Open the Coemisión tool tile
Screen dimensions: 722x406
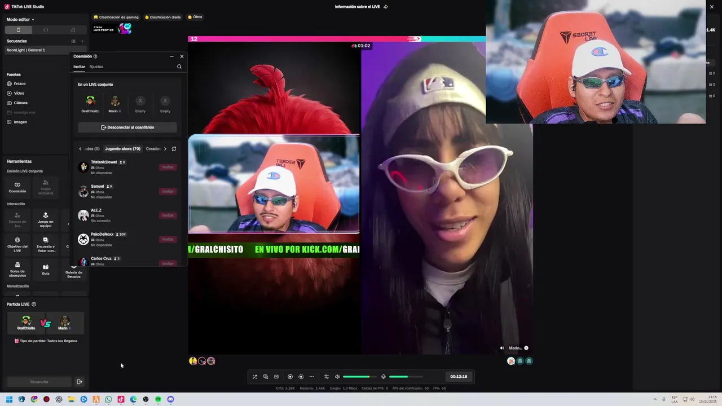point(17,187)
